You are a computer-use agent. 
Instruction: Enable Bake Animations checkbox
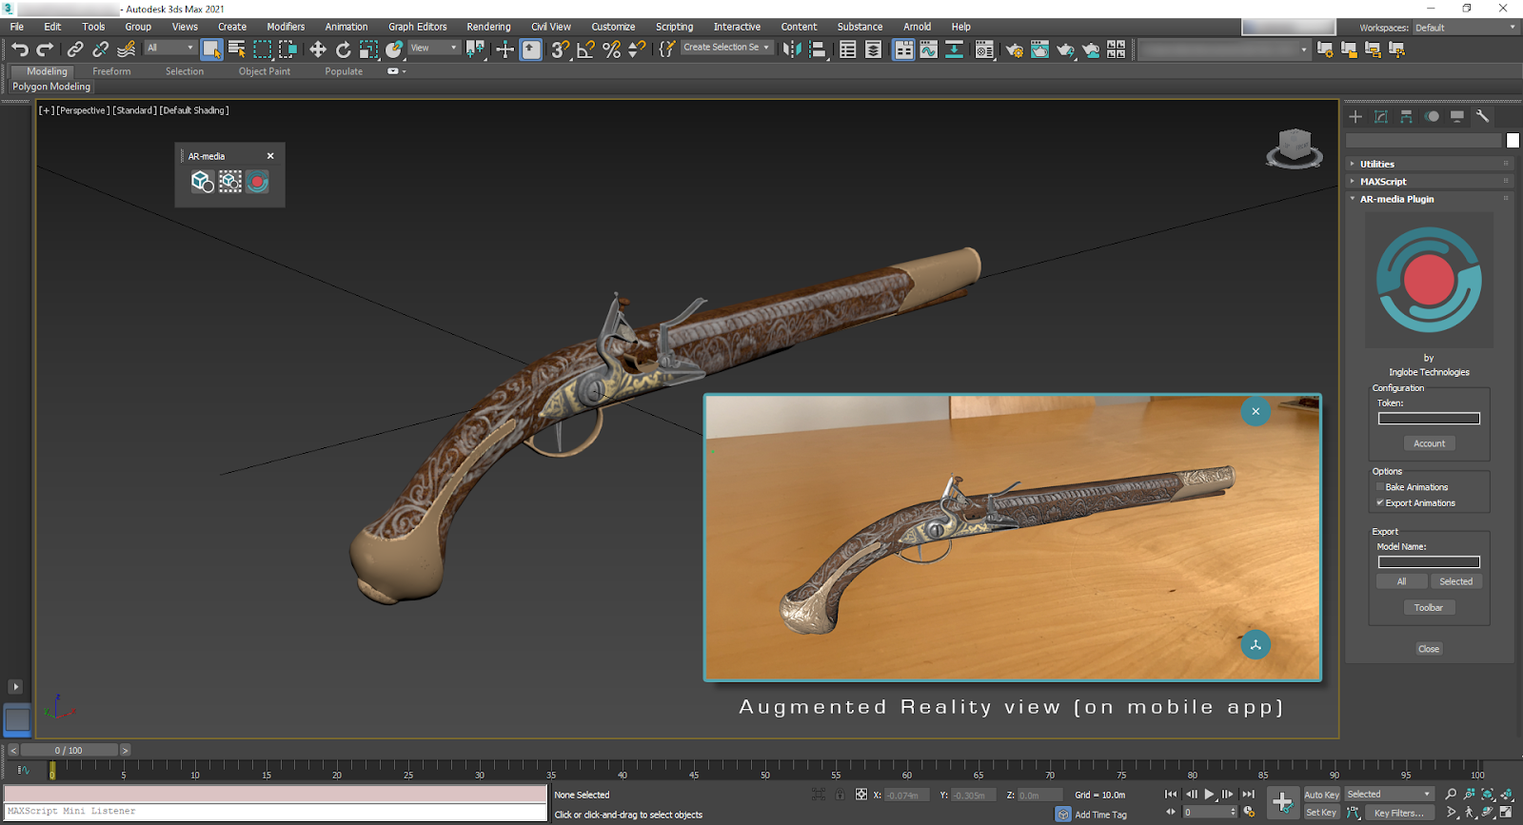(1380, 487)
